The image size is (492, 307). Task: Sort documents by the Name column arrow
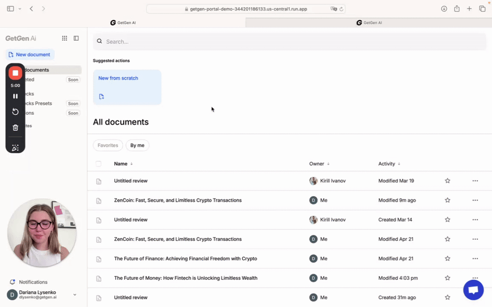click(x=132, y=164)
